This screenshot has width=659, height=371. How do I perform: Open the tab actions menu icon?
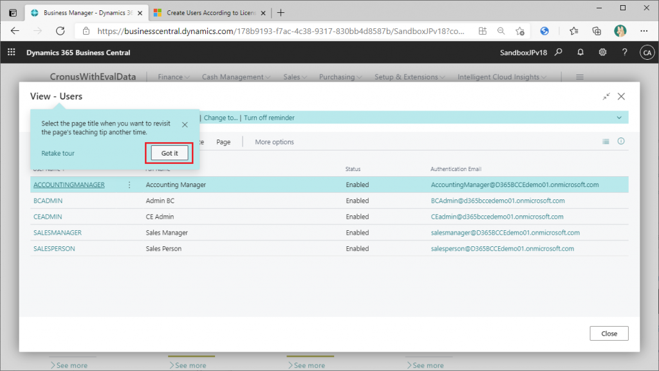point(13,13)
